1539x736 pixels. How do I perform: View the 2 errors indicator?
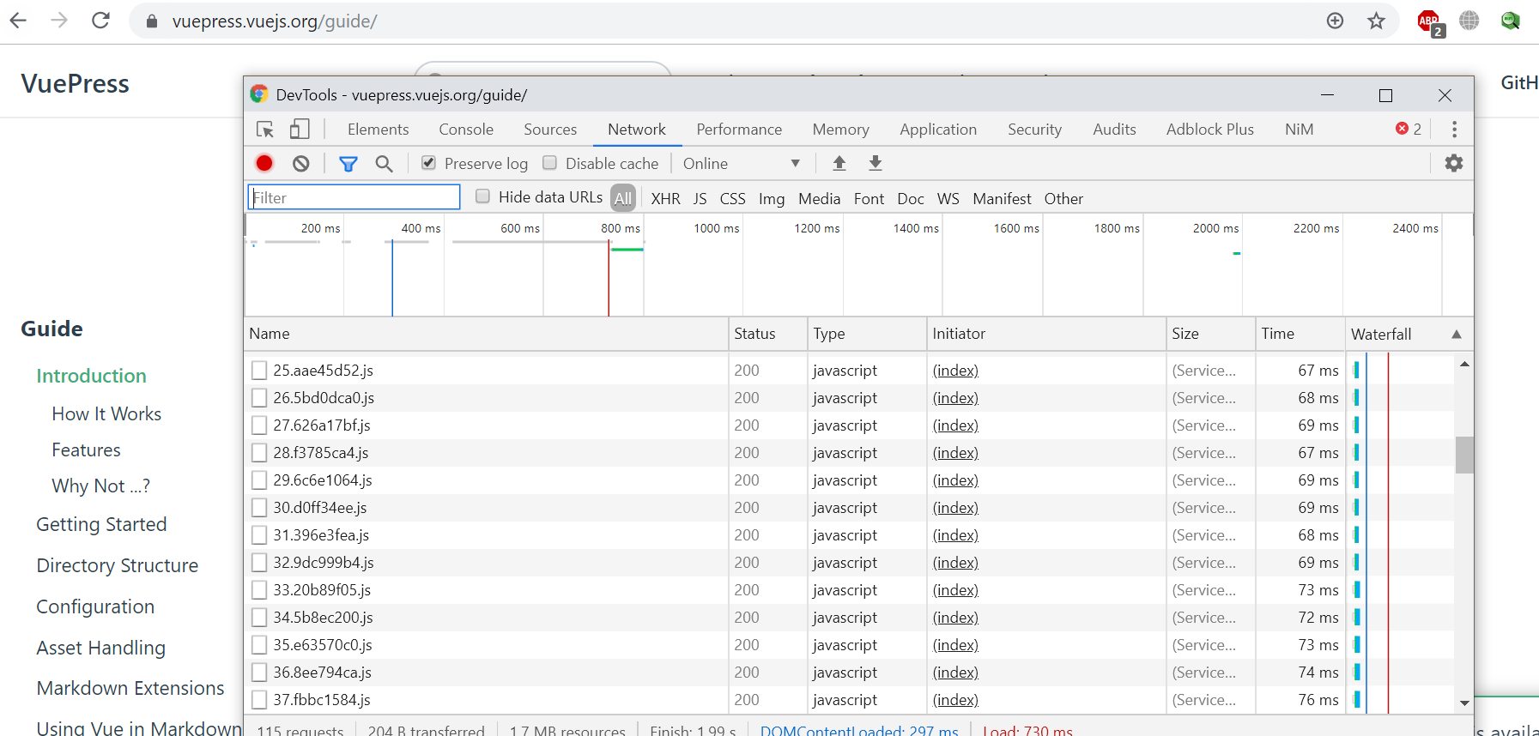tap(1409, 129)
